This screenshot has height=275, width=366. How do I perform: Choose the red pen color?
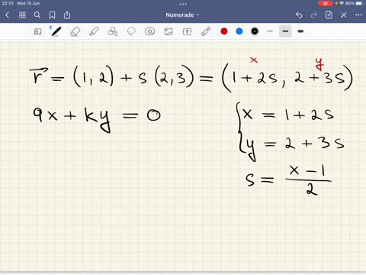pos(224,31)
